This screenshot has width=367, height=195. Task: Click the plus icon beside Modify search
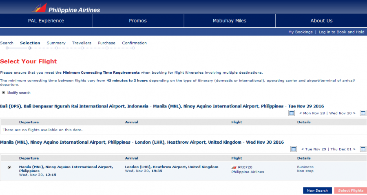tap(4, 93)
